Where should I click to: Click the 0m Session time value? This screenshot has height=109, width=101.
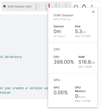(x=57, y=31)
